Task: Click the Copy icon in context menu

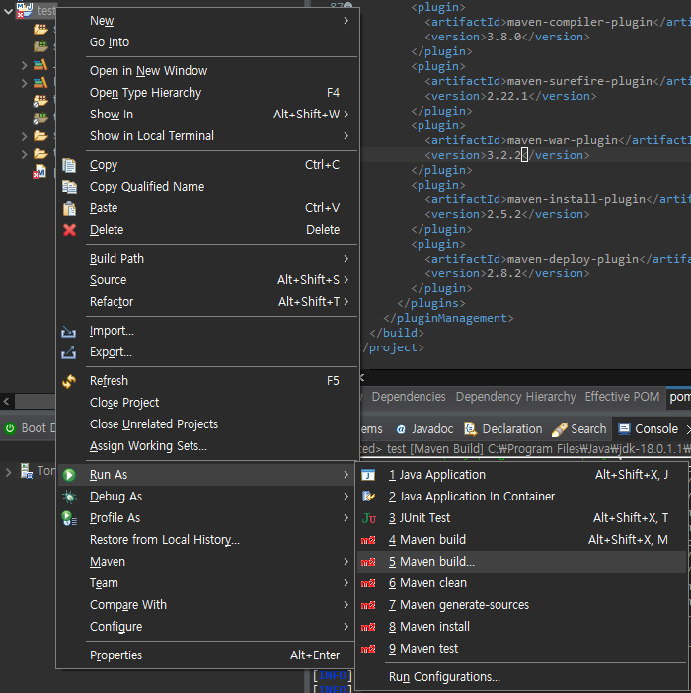Action: [69, 165]
